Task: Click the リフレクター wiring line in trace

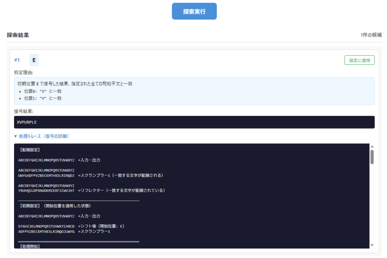Action: click(x=91, y=190)
